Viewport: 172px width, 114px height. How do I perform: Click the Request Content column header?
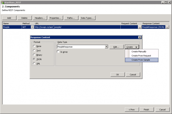pos(129,23)
